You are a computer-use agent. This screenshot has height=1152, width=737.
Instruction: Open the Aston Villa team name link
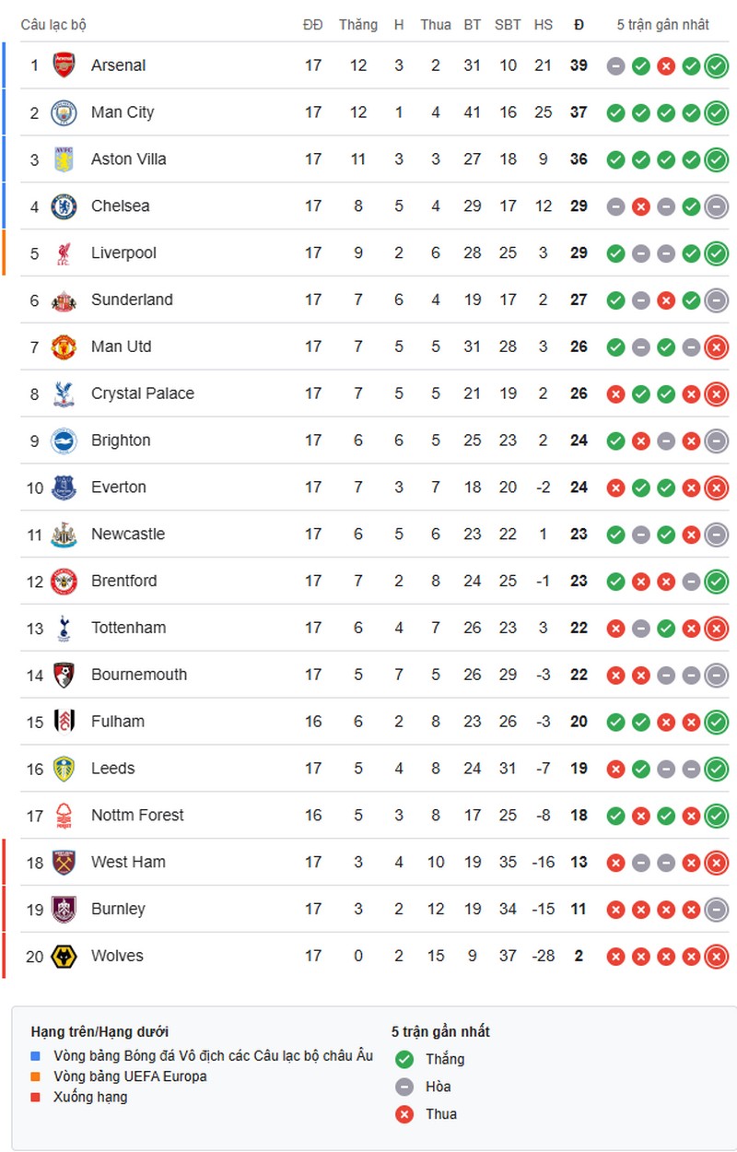pyautogui.click(x=129, y=159)
